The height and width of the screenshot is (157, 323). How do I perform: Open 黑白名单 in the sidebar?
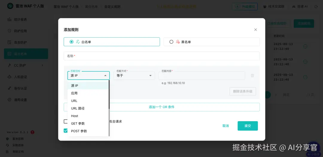26,54
